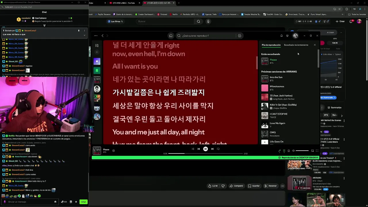This screenshot has width=368, height=207.
Task: Open Your Episodes green bookmark tile
Action: click(97, 70)
